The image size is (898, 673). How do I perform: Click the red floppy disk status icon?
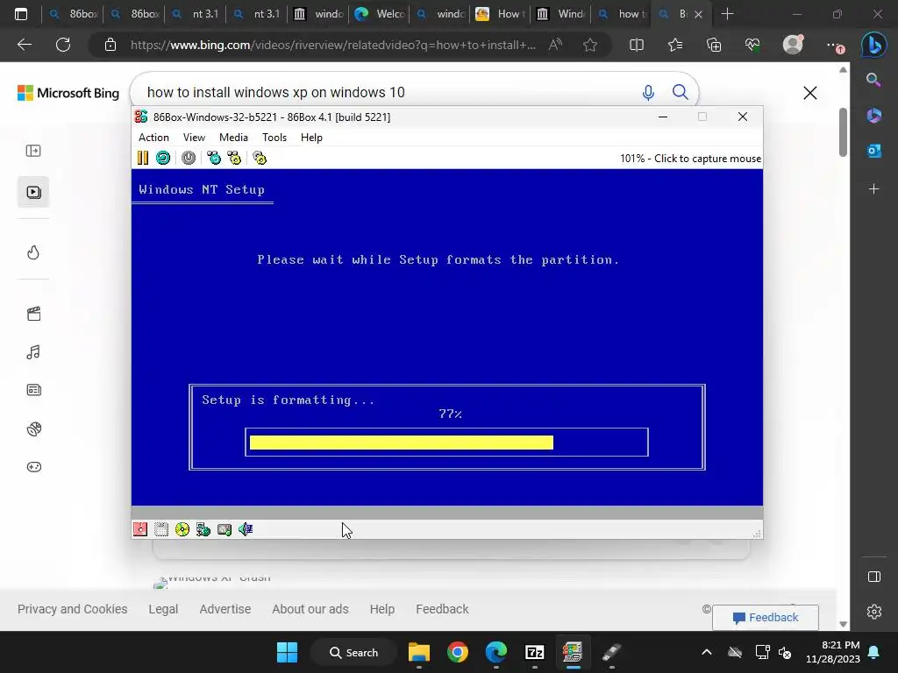140,529
